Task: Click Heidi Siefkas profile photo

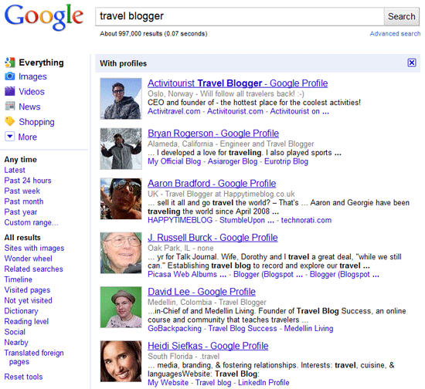Action: click(x=121, y=361)
